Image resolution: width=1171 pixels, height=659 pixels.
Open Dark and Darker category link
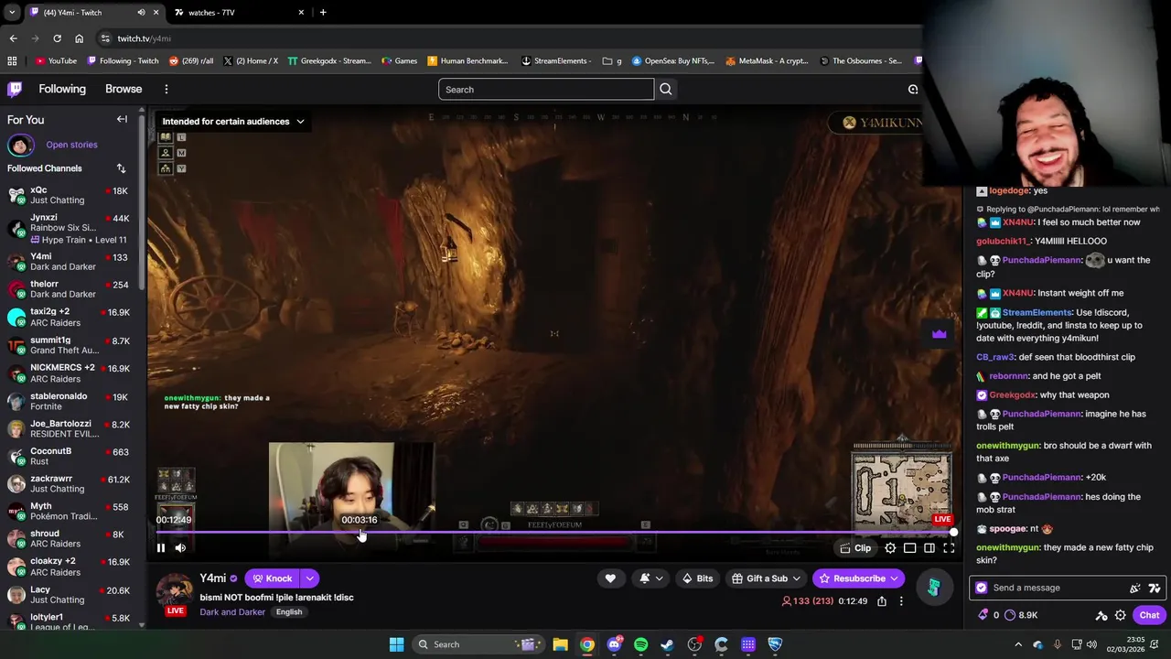click(x=232, y=612)
